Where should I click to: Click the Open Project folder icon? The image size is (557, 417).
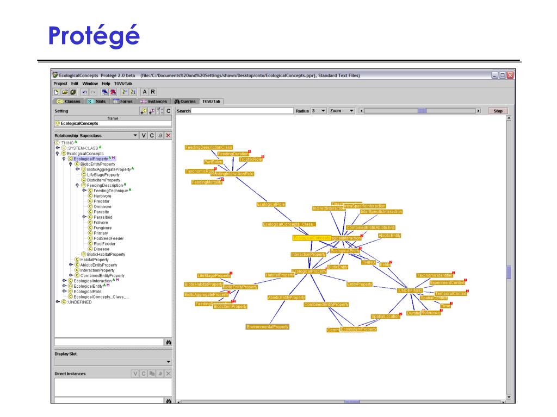point(65,92)
